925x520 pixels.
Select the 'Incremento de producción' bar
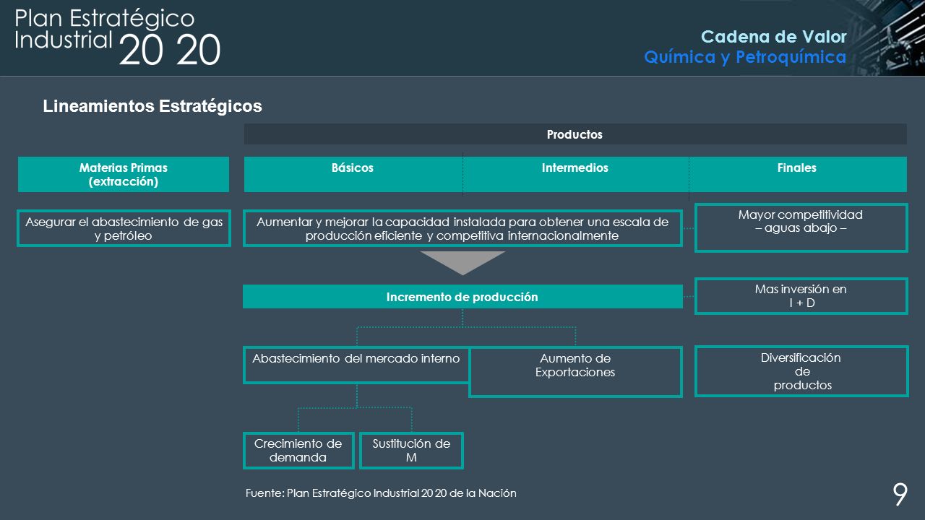[x=462, y=297]
